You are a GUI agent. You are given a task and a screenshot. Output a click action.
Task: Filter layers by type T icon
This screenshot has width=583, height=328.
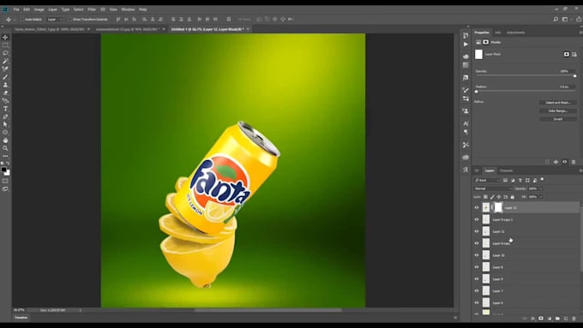(520, 180)
